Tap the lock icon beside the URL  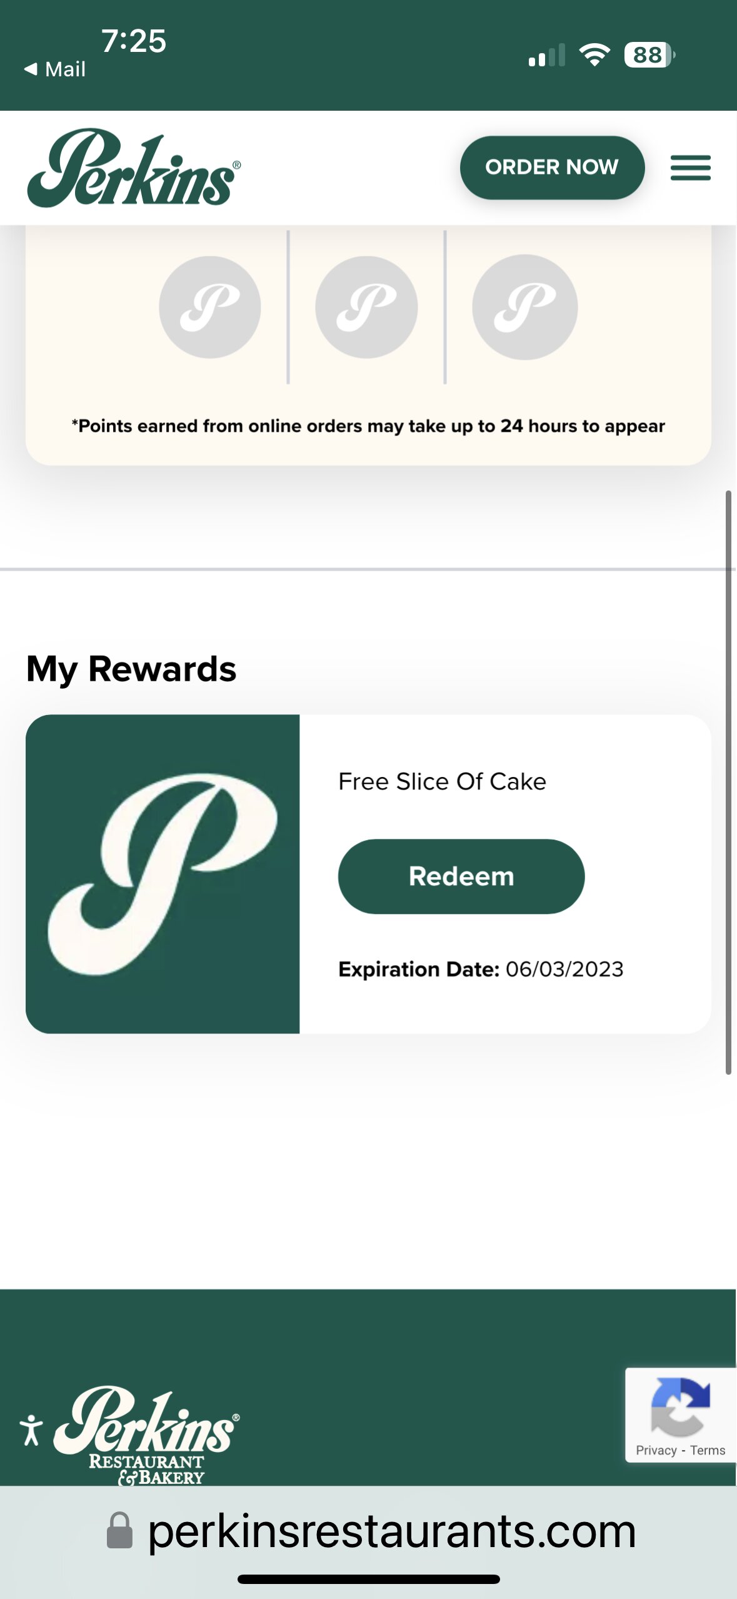119,1530
